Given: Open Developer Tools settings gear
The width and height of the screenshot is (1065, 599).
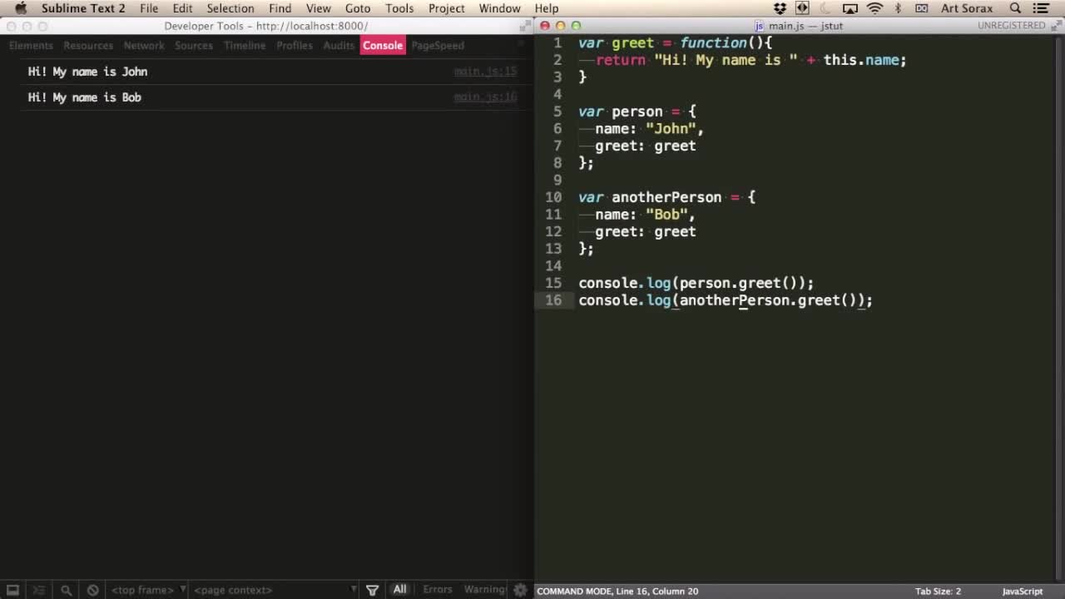Looking at the screenshot, I should (520, 590).
